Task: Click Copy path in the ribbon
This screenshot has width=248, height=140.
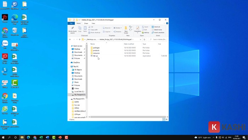Action: click(x=93, y=30)
